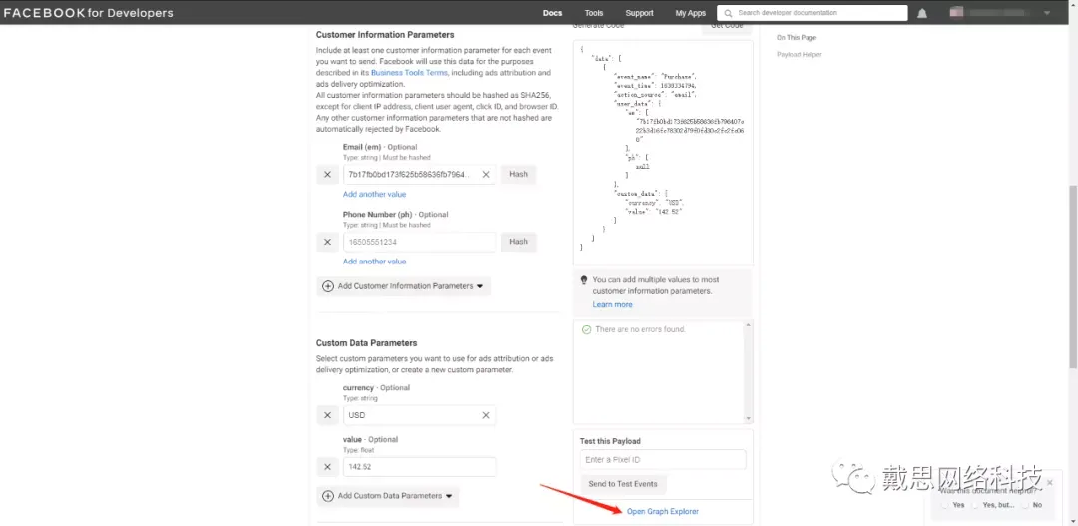Expand Add Customer Information Parameters dropdown arrow
This screenshot has width=1078, height=526.
[x=480, y=286]
